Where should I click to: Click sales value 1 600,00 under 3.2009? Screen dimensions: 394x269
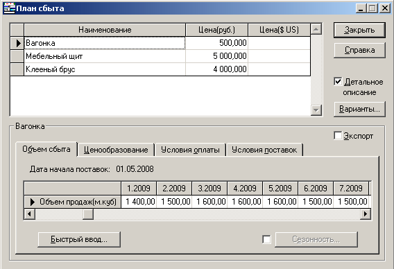click(x=209, y=202)
